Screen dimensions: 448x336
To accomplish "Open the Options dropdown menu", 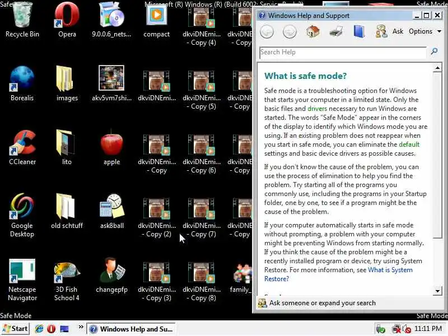I will point(425,31).
